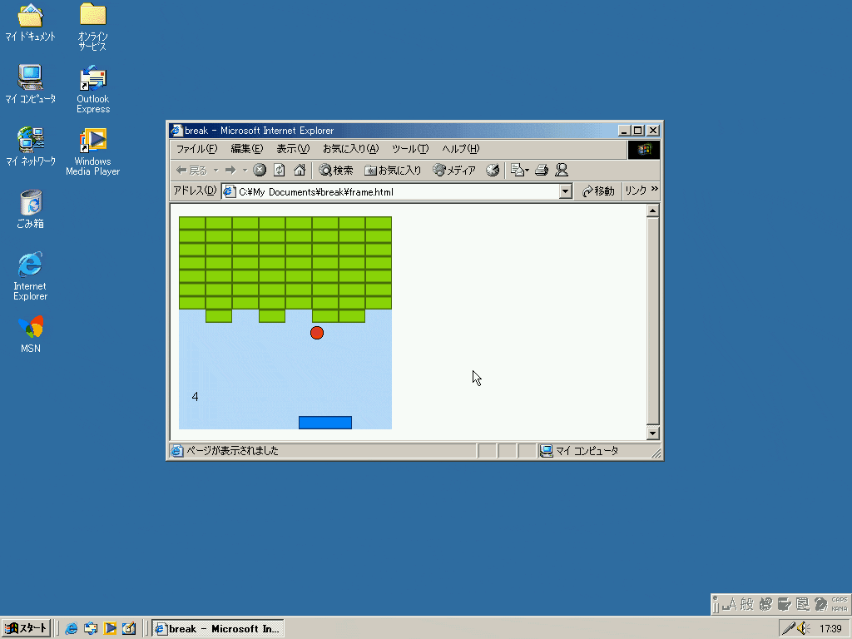
Task: Click the vertical scrollbar down arrow
Action: 653,433
